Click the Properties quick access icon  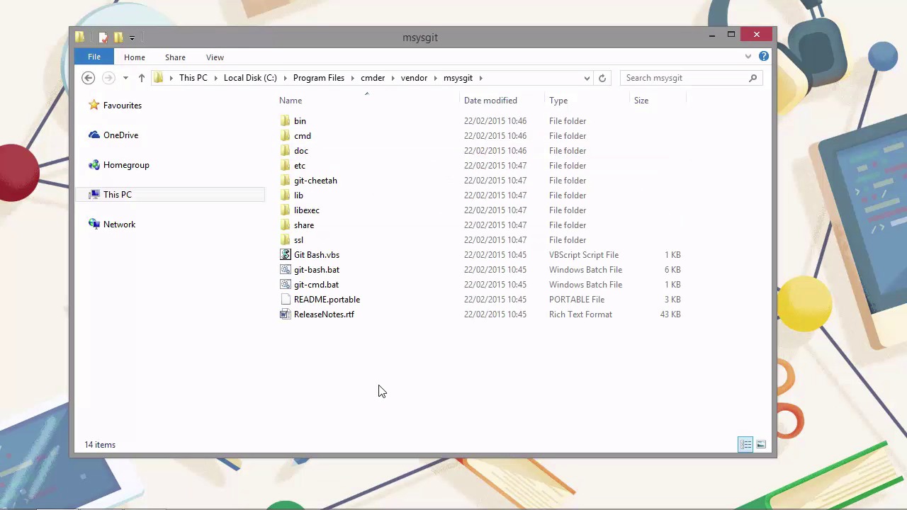[x=103, y=38]
